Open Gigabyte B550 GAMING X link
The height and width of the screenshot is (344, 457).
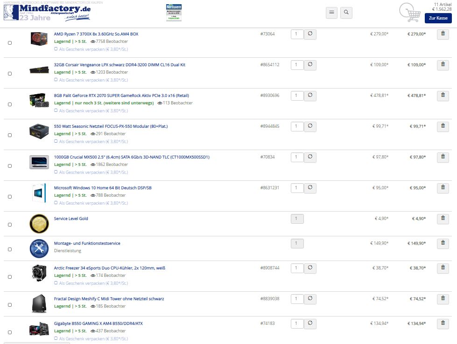(98, 323)
